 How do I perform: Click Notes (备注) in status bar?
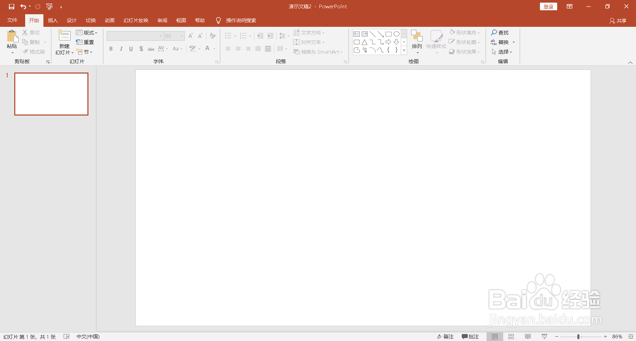click(x=445, y=336)
